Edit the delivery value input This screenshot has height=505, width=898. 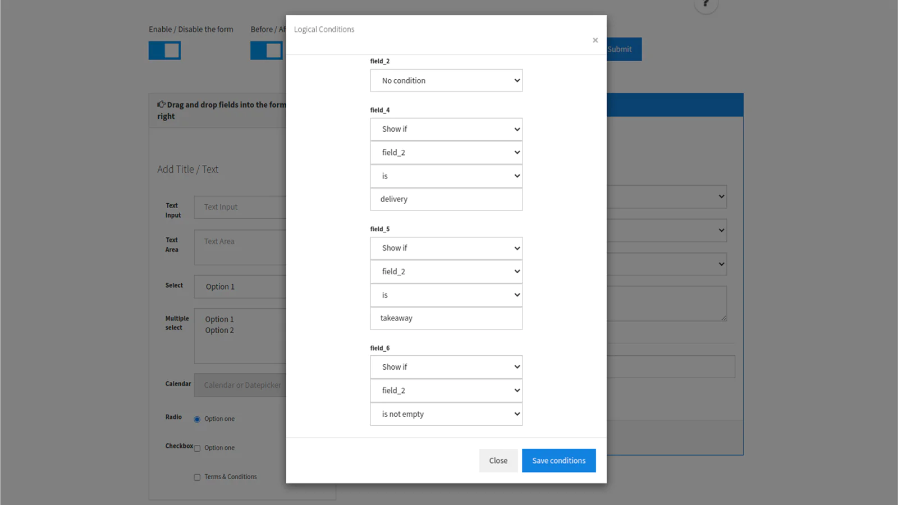point(446,199)
